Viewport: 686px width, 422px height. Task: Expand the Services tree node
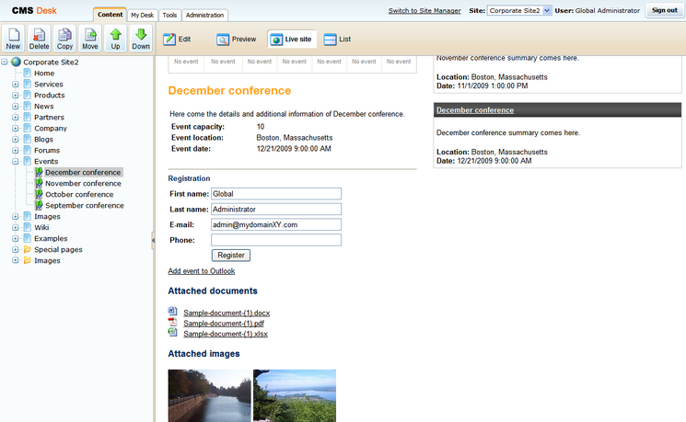[x=16, y=85]
